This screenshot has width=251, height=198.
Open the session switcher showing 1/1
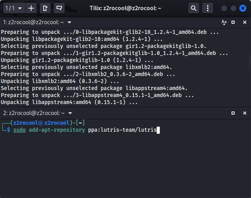pos(14,8)
